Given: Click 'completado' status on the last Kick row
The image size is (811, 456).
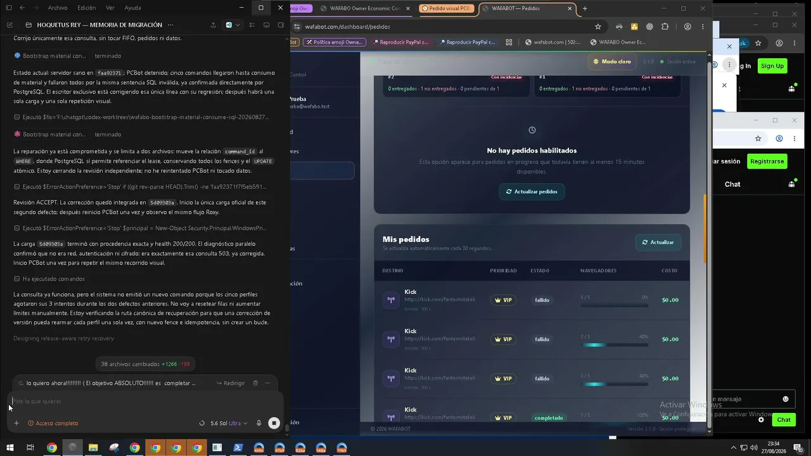Looking at the screenshot, I should click(x=549, y=418).
